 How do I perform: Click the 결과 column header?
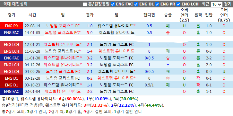[x=90, y=15]
